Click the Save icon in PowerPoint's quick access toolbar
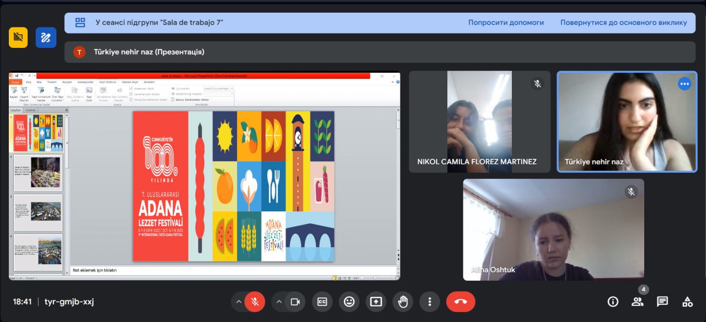Screen dimensions: 706x322 point(17,75)
